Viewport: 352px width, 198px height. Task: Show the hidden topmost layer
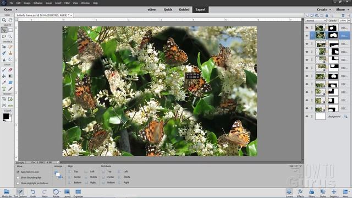[307, 28]
